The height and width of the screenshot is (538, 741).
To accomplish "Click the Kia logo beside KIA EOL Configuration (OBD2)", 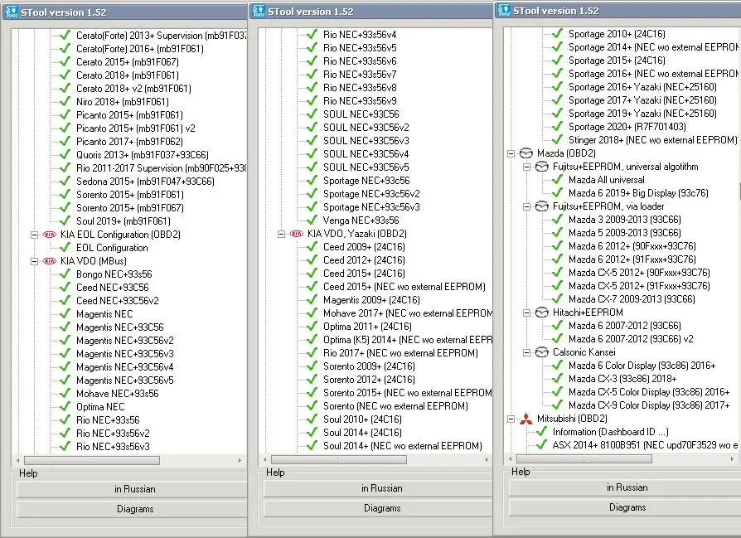I will (x=50, y=235).
